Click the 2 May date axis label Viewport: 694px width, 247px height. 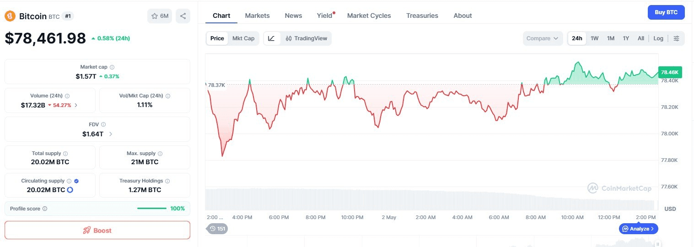[389, 217]
